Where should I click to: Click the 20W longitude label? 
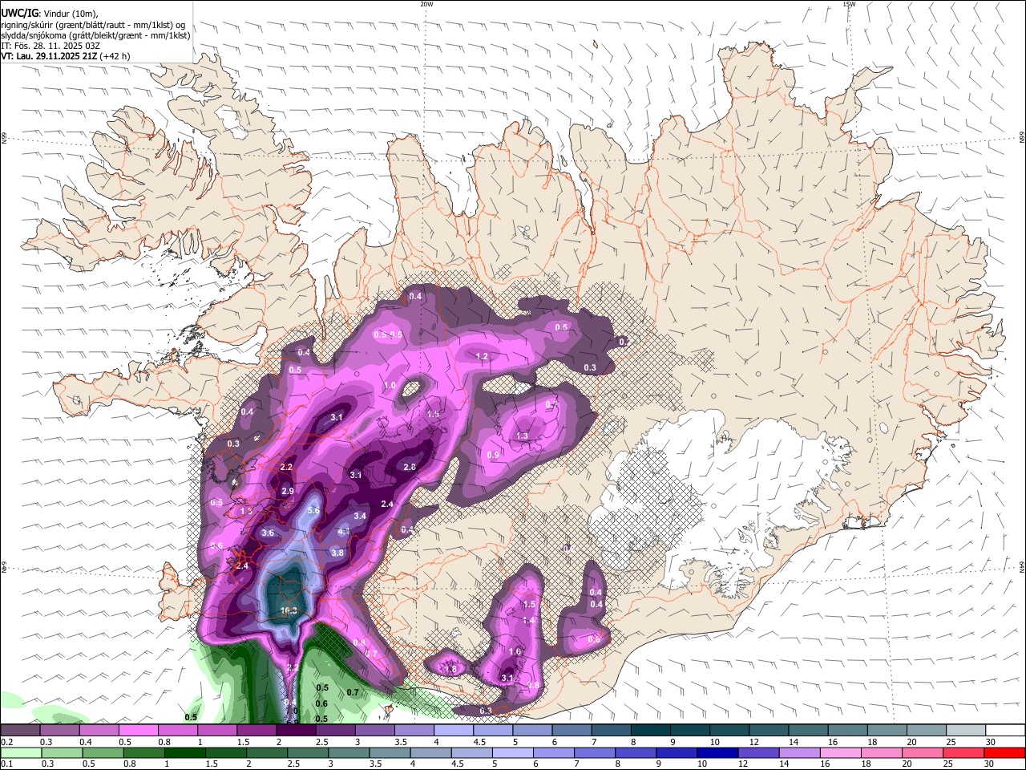[x=426, y=4]
